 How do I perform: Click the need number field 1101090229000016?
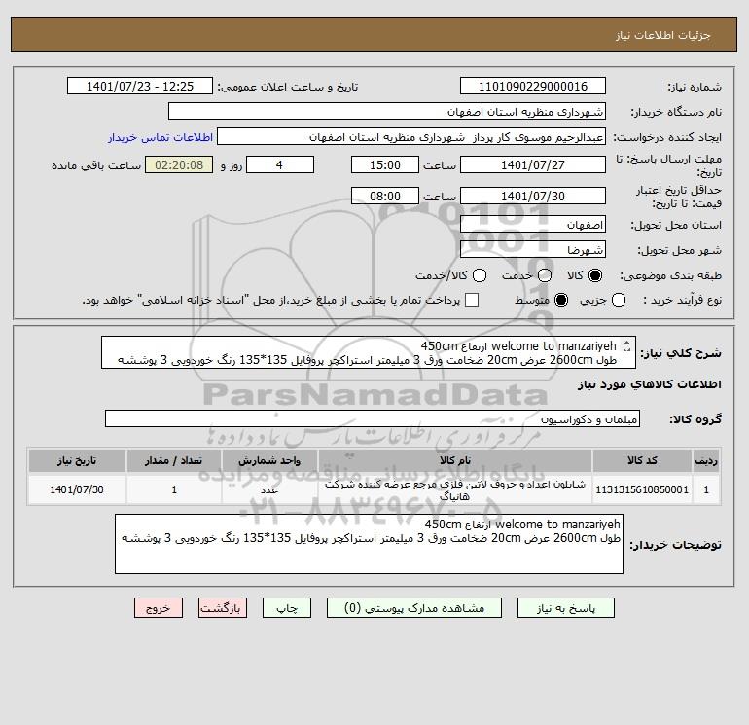(x=533, y=86)
